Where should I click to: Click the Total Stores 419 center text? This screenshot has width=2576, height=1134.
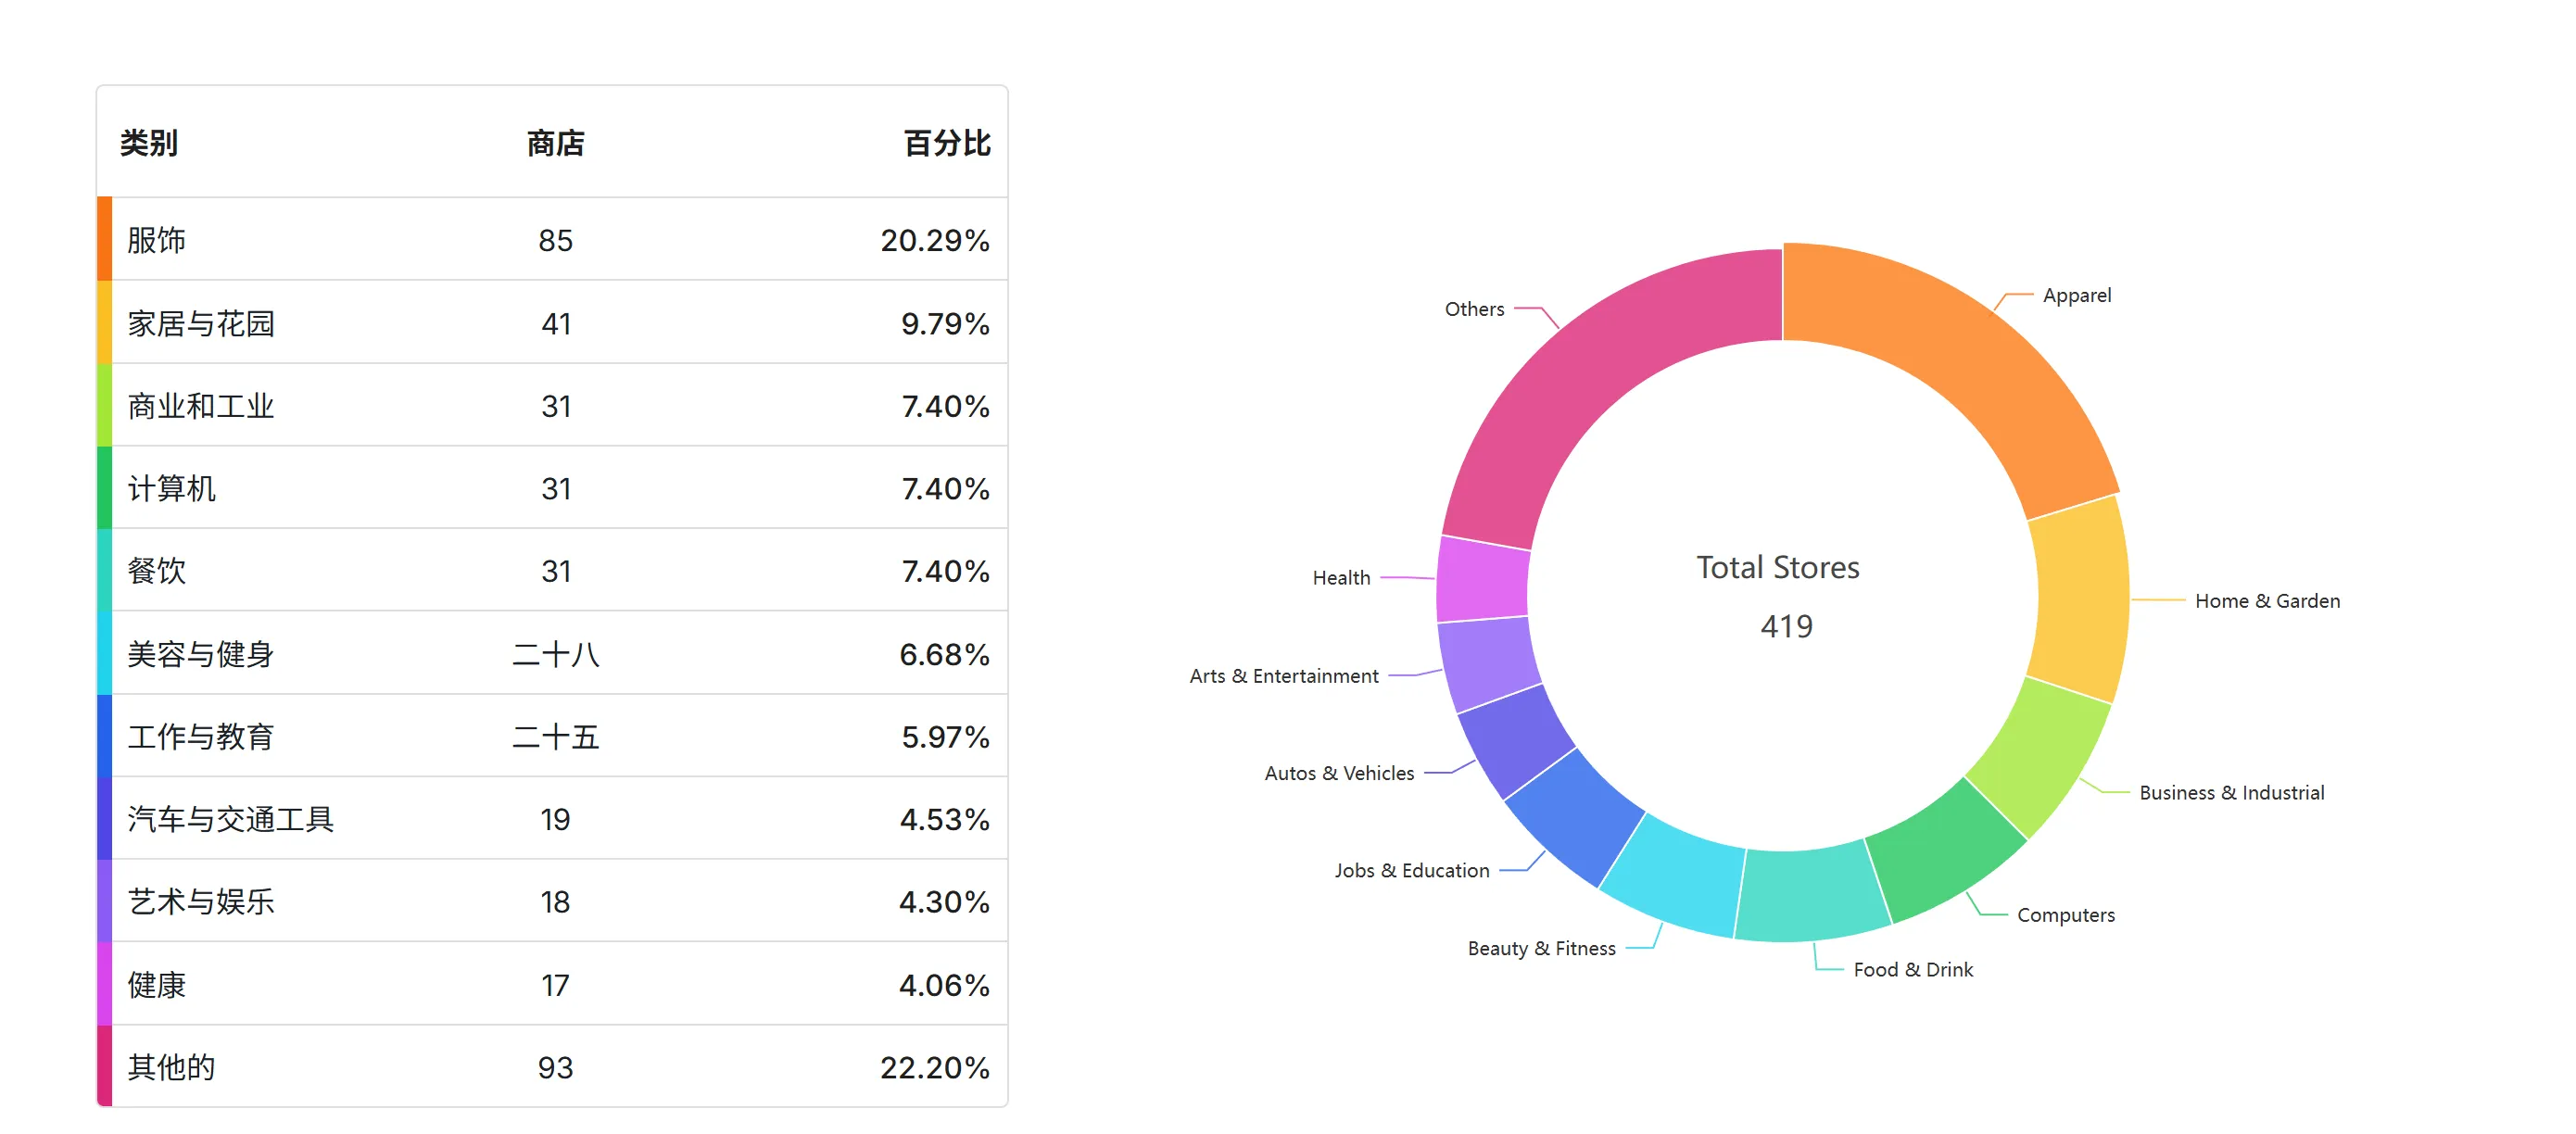click(1780, 596)
